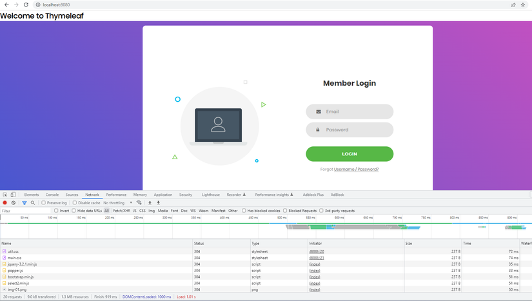532x301 pixels.
Task: Open Username / Password forgot link
Action: tap(356, 169)
